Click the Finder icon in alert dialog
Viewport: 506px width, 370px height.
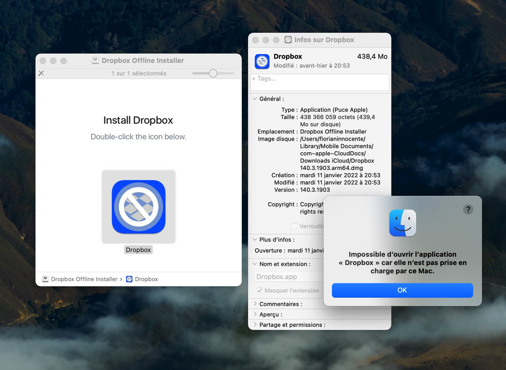402,223
